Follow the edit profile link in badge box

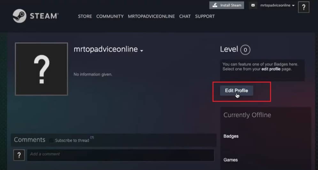pos(271,69)
